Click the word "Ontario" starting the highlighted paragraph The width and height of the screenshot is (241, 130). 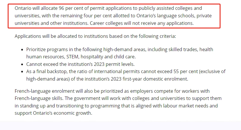coord(23,8)
